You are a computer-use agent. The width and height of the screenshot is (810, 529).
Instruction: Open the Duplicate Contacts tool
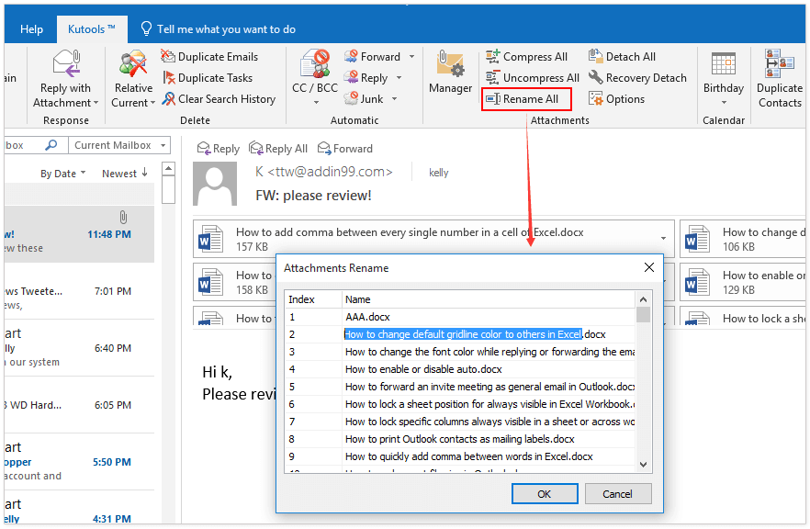[x=779, y=78]
